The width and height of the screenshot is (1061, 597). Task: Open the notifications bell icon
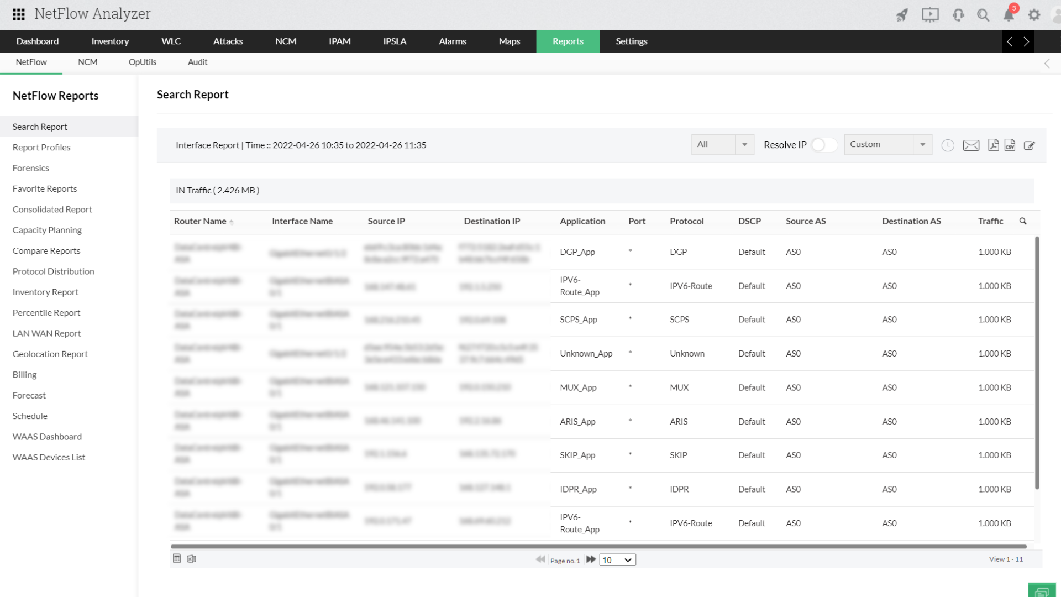[1009, 15]
